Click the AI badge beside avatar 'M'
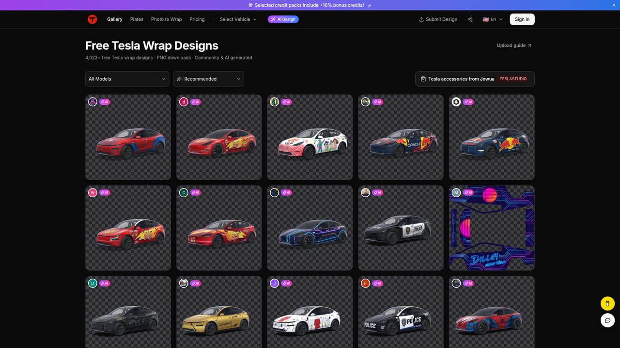Viewport: 620px width, 348px height. (x=468, y=192)
